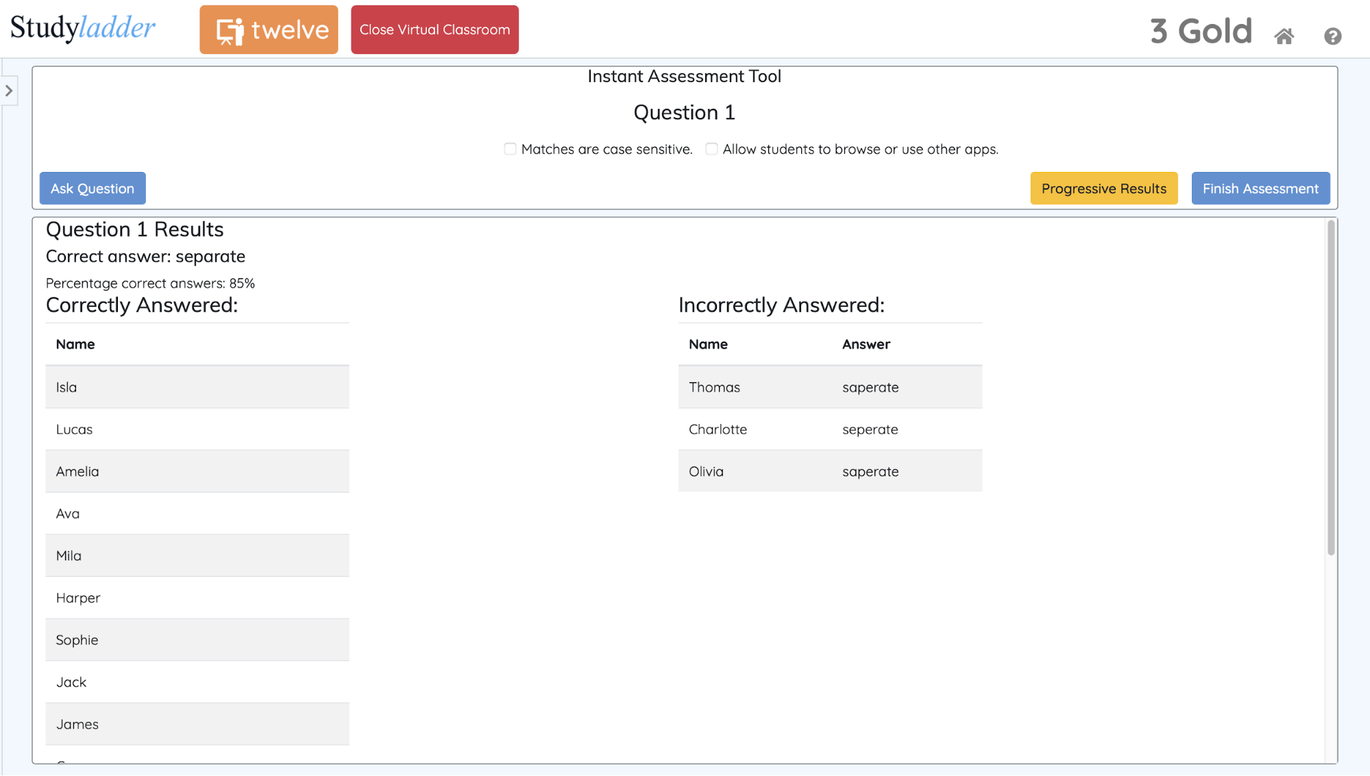Click Finish Assessment button
1370x776 pixels.
[x=1260, y=188]
